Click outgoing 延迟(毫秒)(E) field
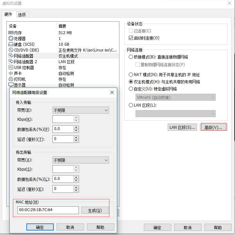 [x=63, y=189]
